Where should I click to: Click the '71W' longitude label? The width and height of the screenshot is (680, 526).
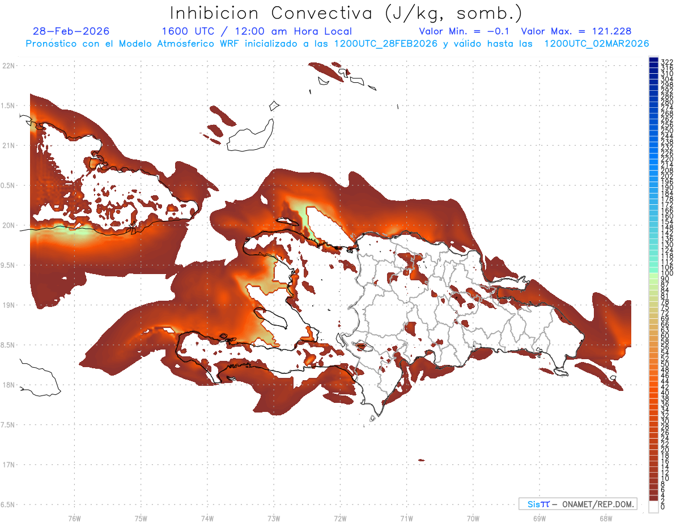[406, 518]
